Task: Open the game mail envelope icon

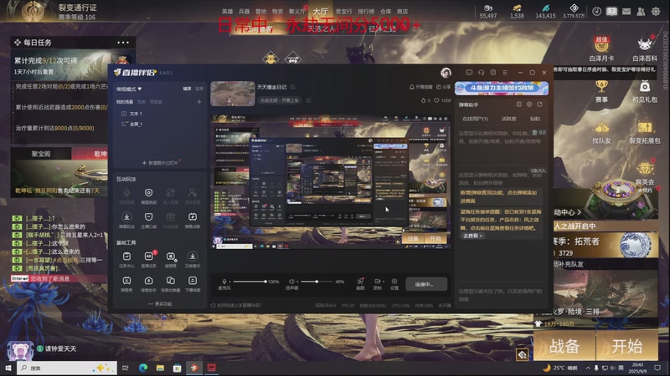Action: tap(626, 12)
